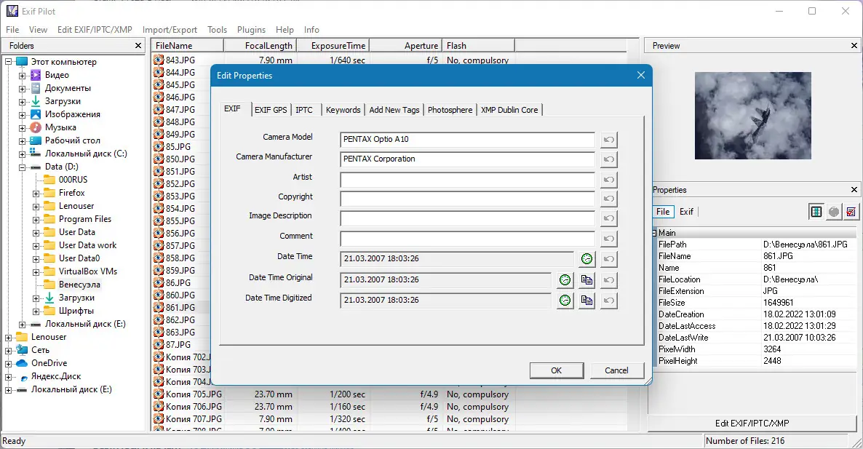Expand the Локальный диск (C:) node
The image size is (863, 449).
point(22,154)
